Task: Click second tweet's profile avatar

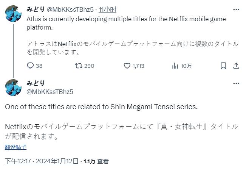Action: [x=13, y=88]
